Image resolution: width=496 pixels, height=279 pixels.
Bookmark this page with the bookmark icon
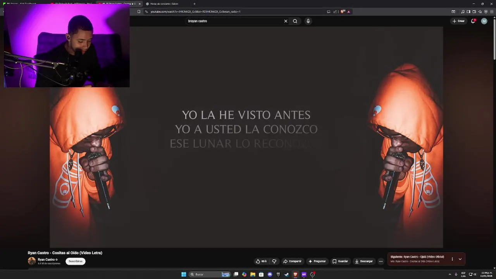coord(139,12)
